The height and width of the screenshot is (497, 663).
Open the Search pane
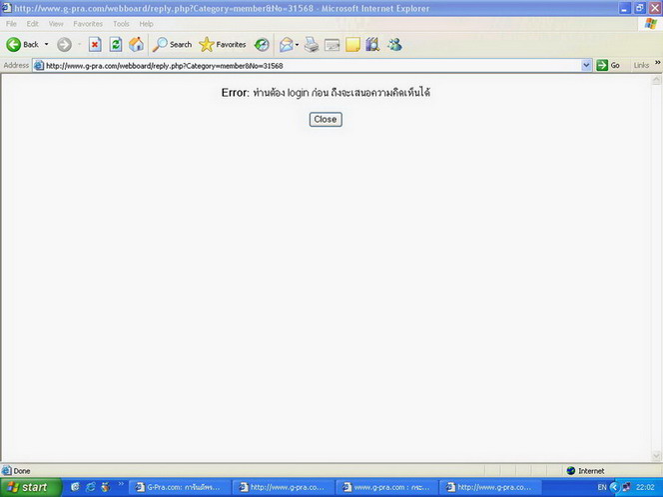(x=173, y=44)
